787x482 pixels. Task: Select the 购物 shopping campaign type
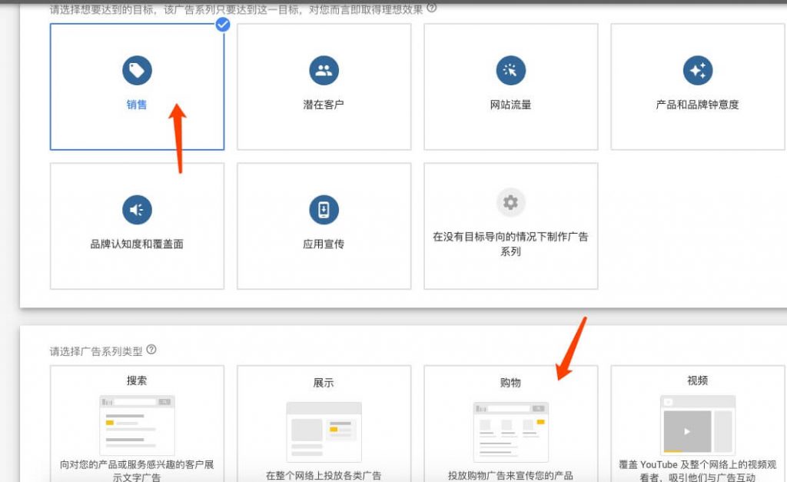tap(510, 423)
